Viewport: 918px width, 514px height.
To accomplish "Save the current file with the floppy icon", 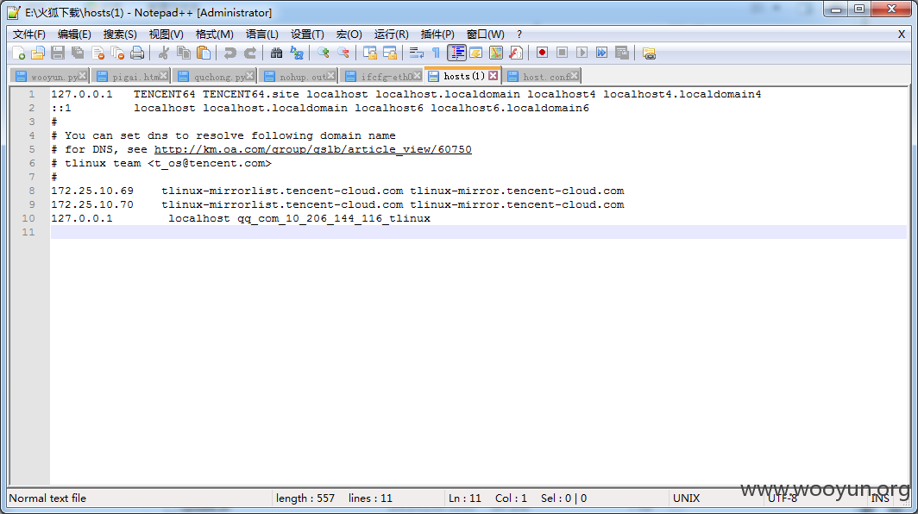I will tap(57, 53).
